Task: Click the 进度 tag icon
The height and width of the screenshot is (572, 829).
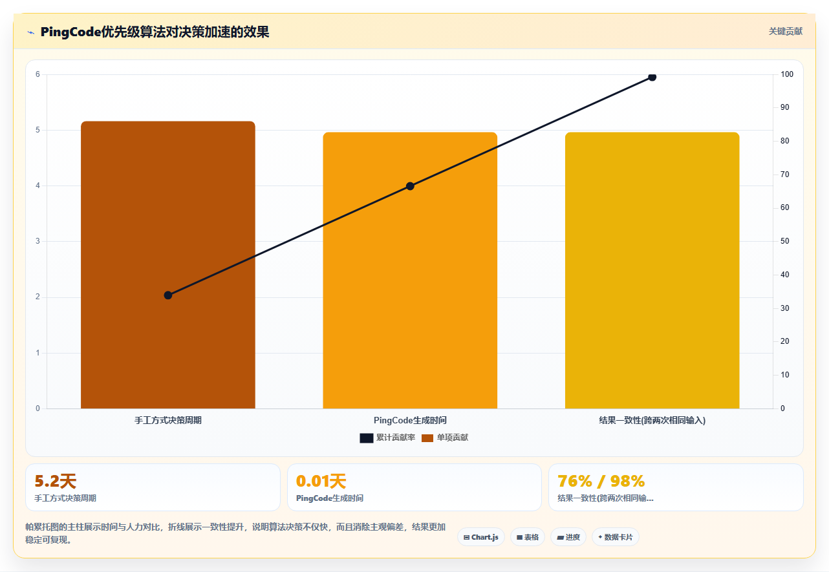Action: click(560, 537)
